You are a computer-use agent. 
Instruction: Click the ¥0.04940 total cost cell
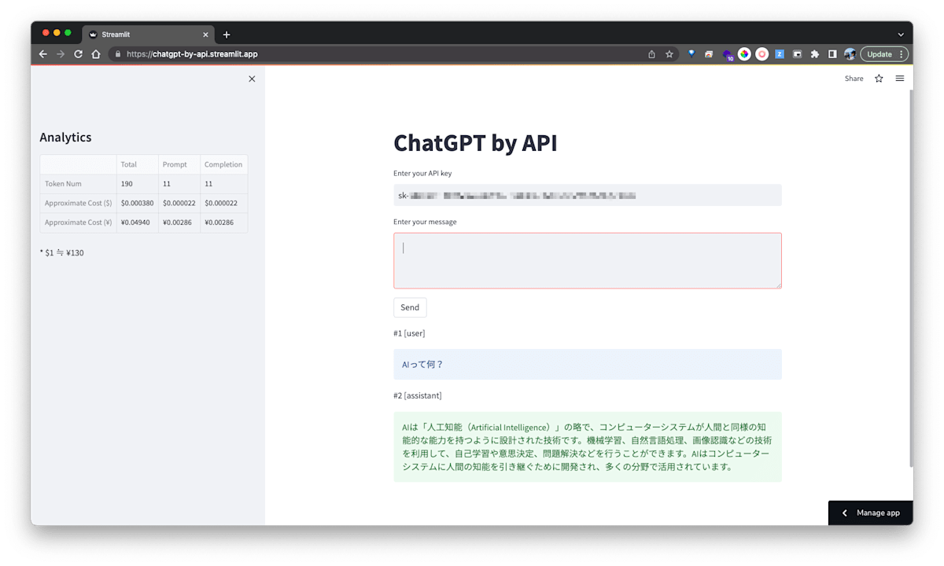coord(138,222)
